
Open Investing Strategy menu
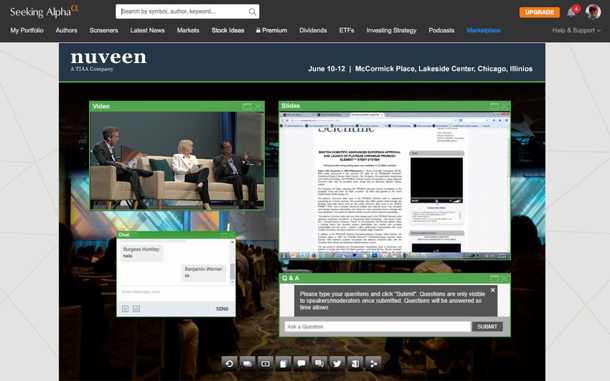(391, 30)
